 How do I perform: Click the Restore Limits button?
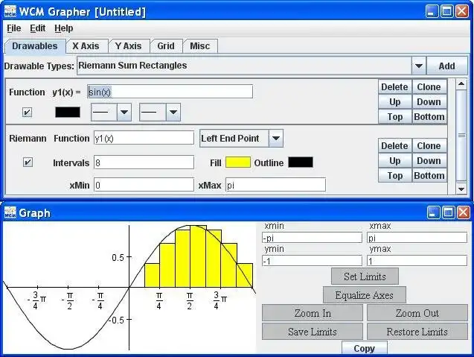pyautogui.click(x=417, y=332)
